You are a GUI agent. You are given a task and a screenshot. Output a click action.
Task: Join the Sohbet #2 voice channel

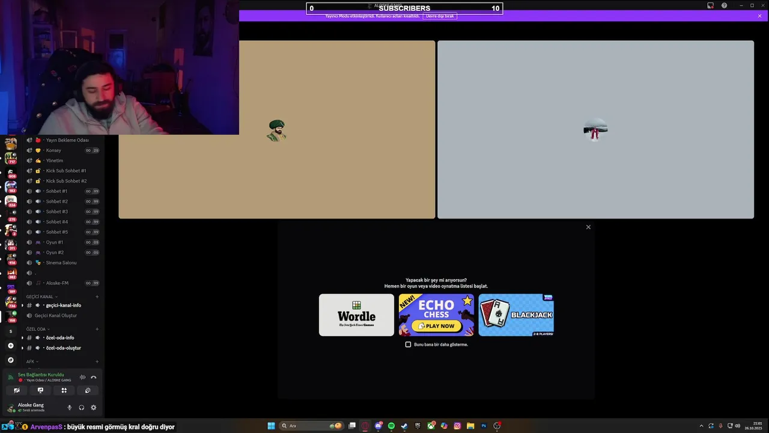(62, 201)
